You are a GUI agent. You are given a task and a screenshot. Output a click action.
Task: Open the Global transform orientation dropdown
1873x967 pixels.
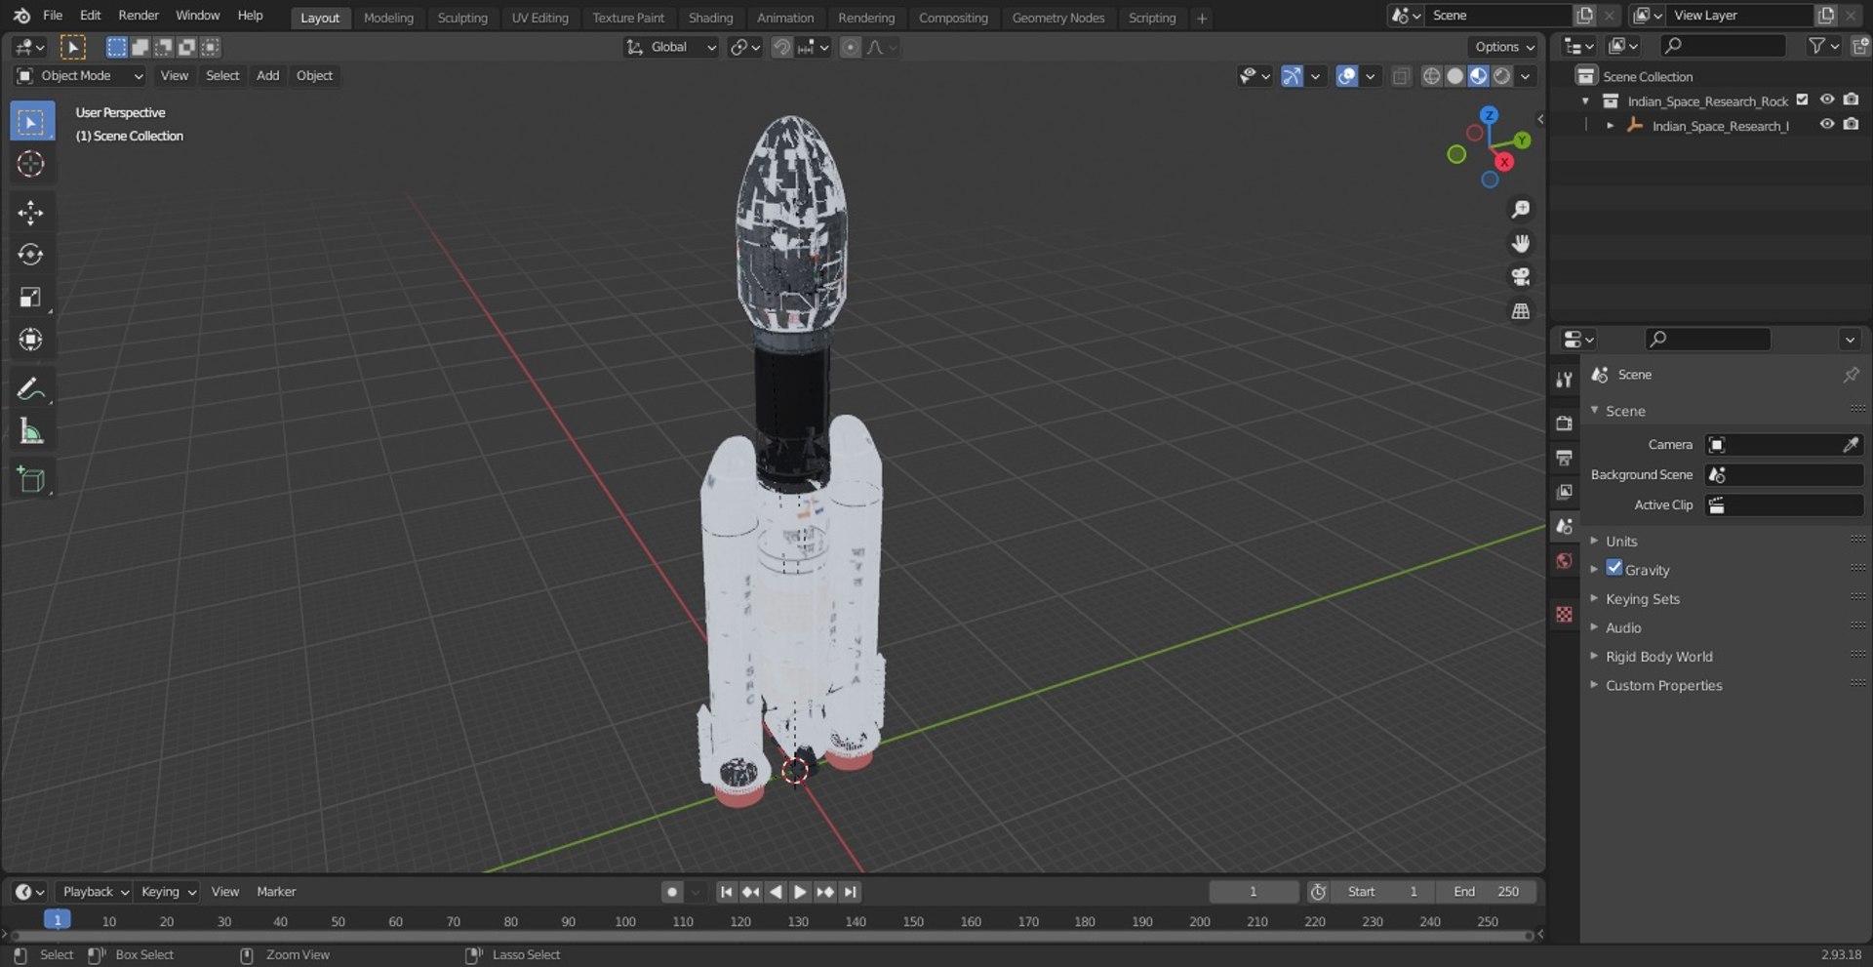(671, 47)
